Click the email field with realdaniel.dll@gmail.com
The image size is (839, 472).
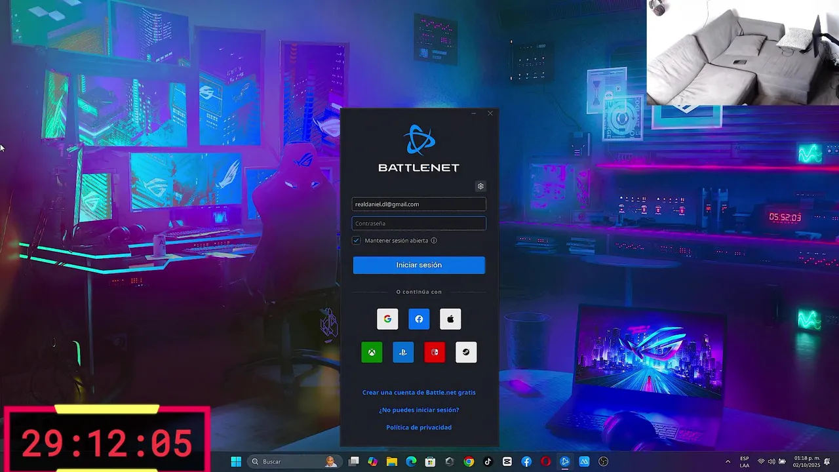coord(419,204)
